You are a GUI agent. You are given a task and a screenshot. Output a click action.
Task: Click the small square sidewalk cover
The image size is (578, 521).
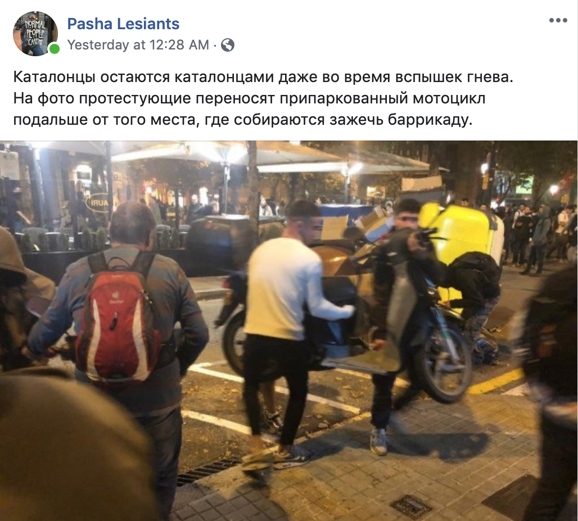coord(411,506)
